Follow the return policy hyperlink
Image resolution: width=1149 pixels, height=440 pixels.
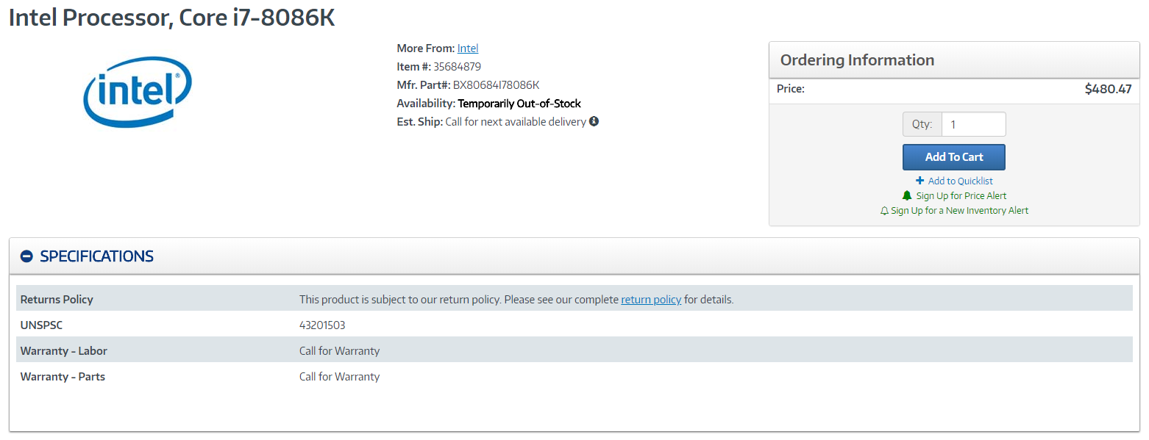pos(651,300)
